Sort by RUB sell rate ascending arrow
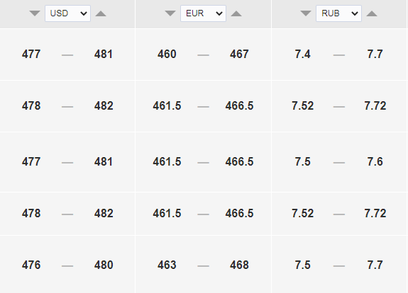 [x=372, y=13]
